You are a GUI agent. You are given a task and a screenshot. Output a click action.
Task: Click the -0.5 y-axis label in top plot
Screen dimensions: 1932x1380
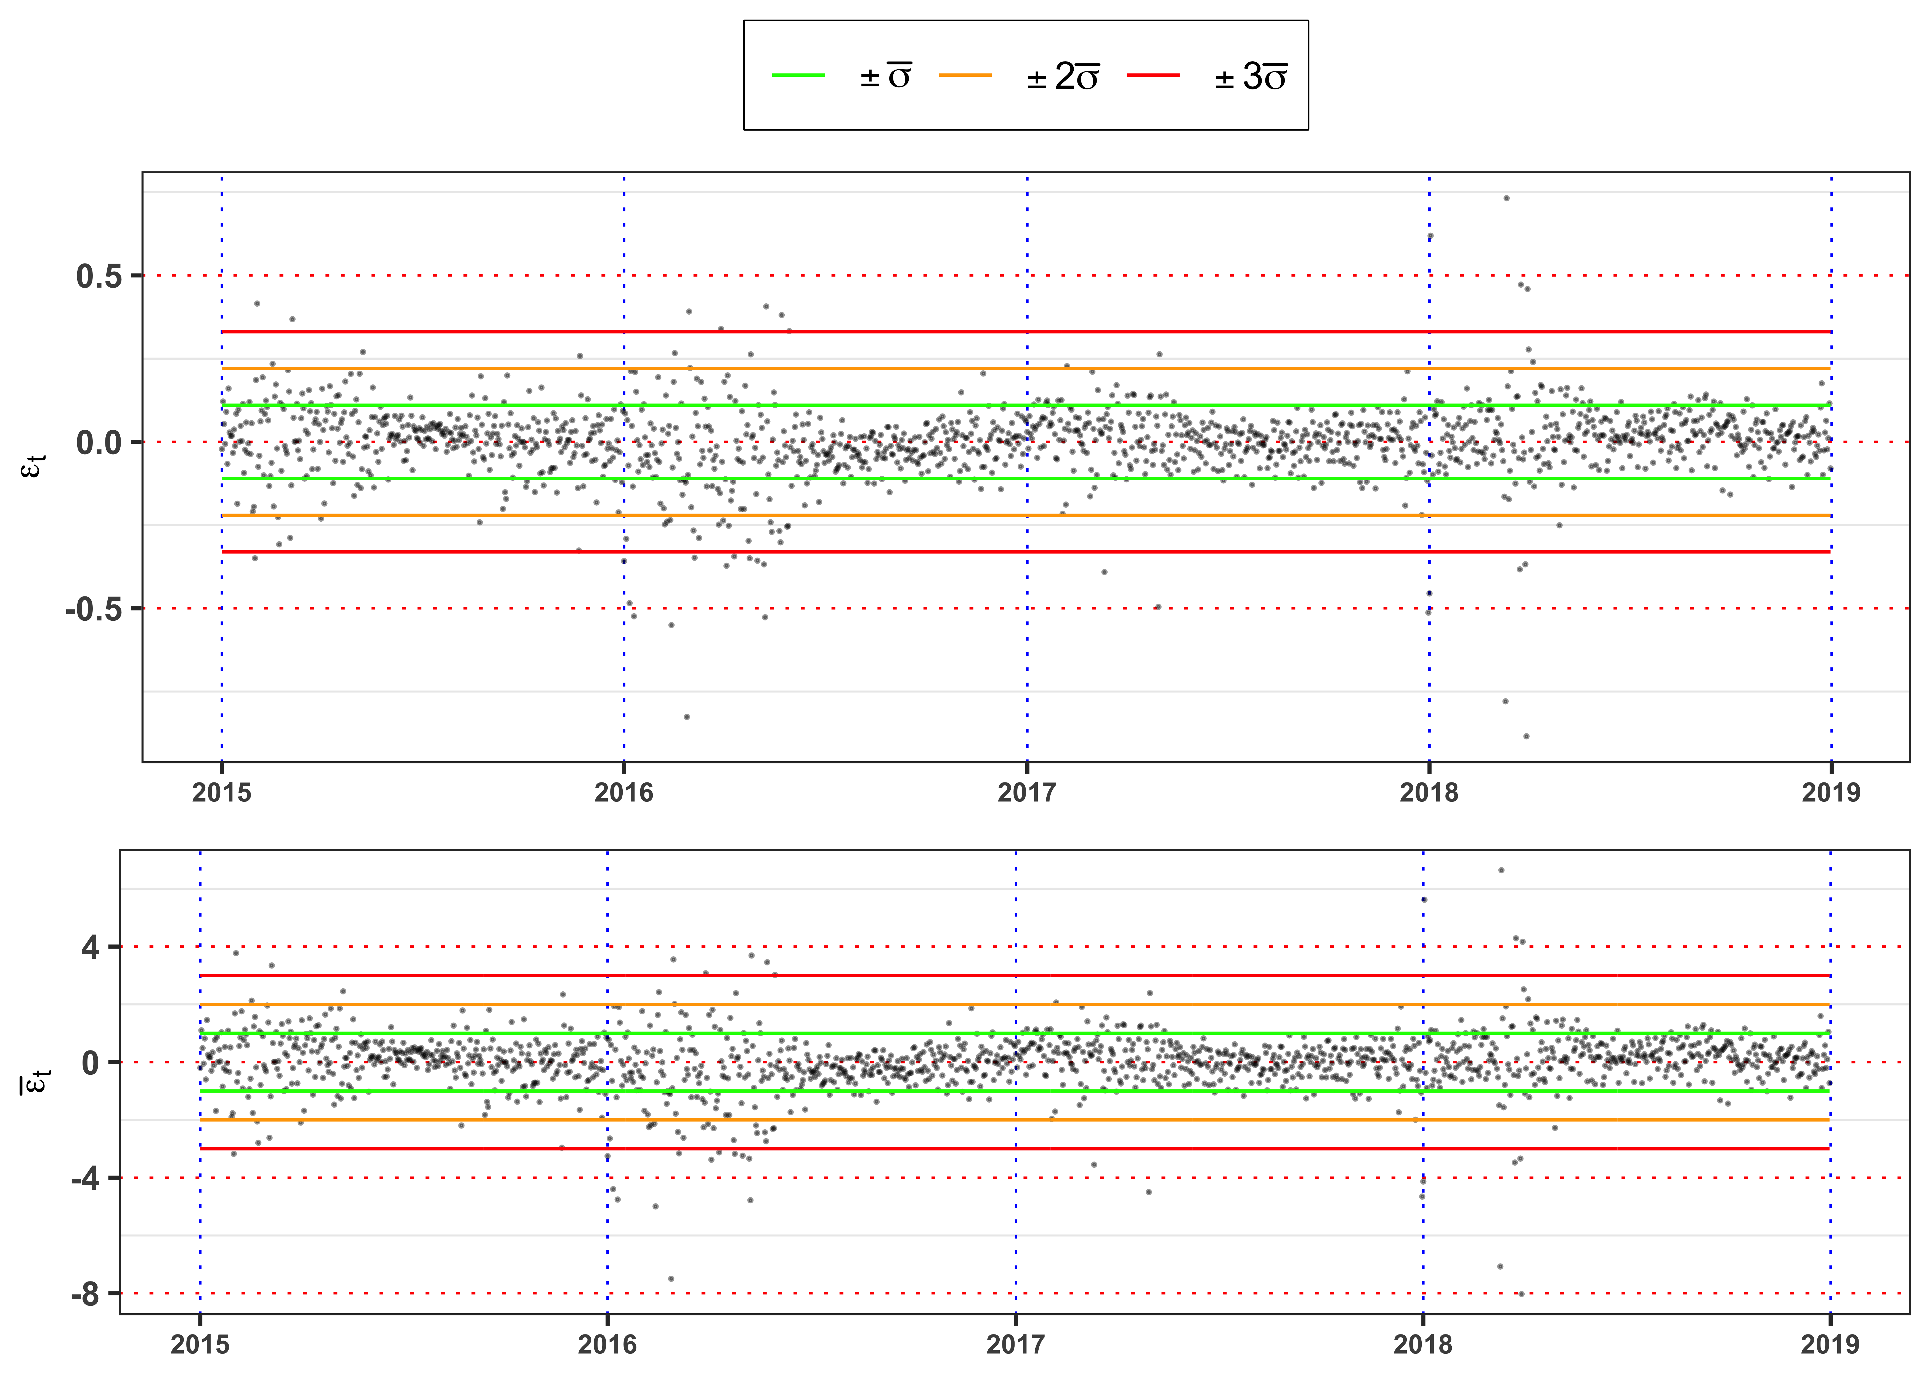(x=94, y=609)
